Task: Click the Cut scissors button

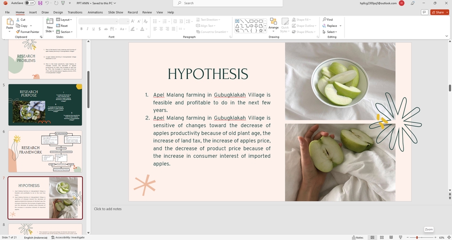Action: tap(21, 20)
